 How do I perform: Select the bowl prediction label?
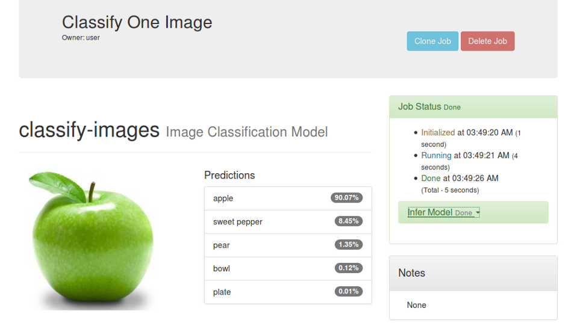click(x=222, y=269)
